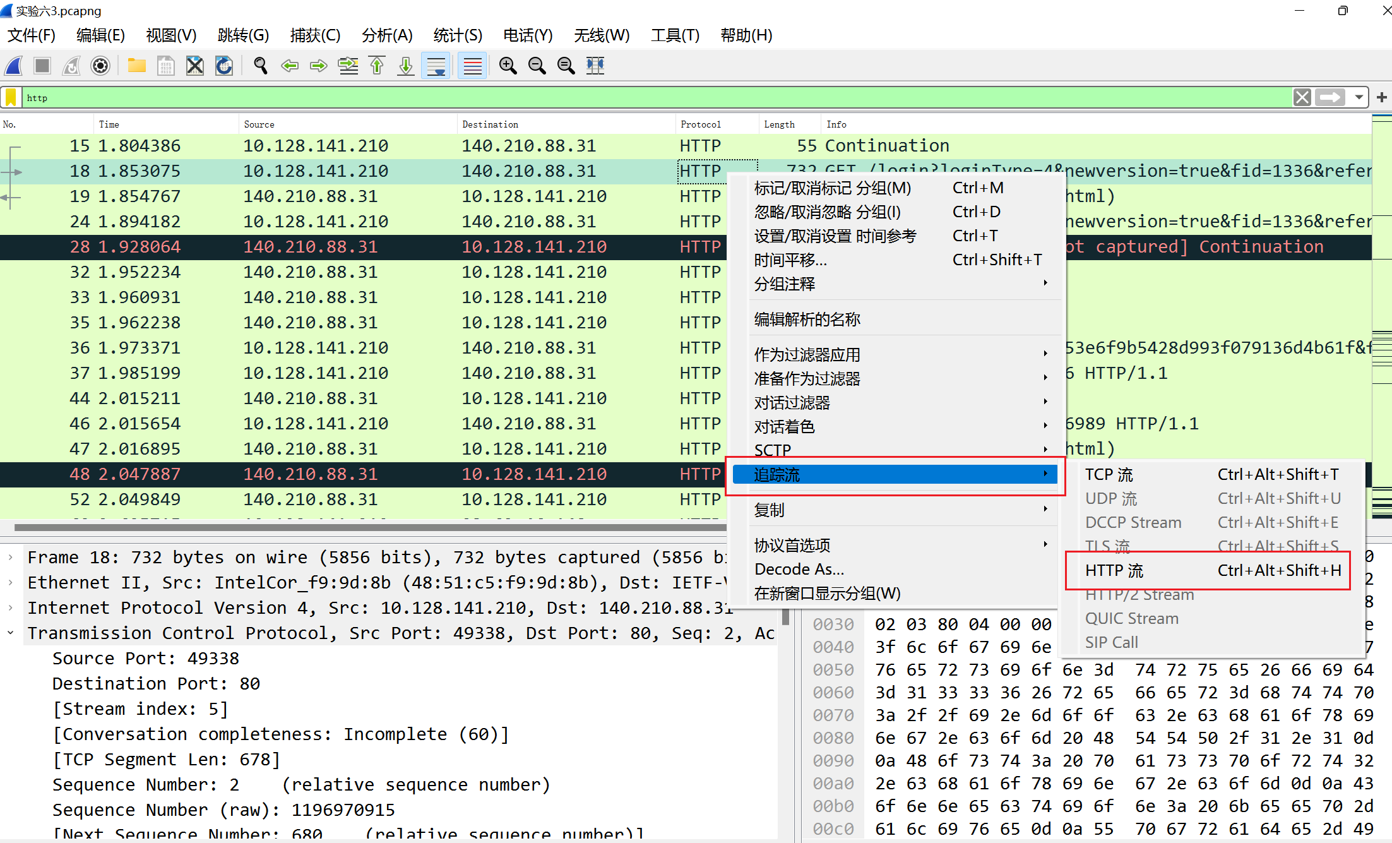This screenshot has height=843, width=1392.
Task: Click the display filter bookmark icon
Action: pyautogui.click(x=11, y=97)
